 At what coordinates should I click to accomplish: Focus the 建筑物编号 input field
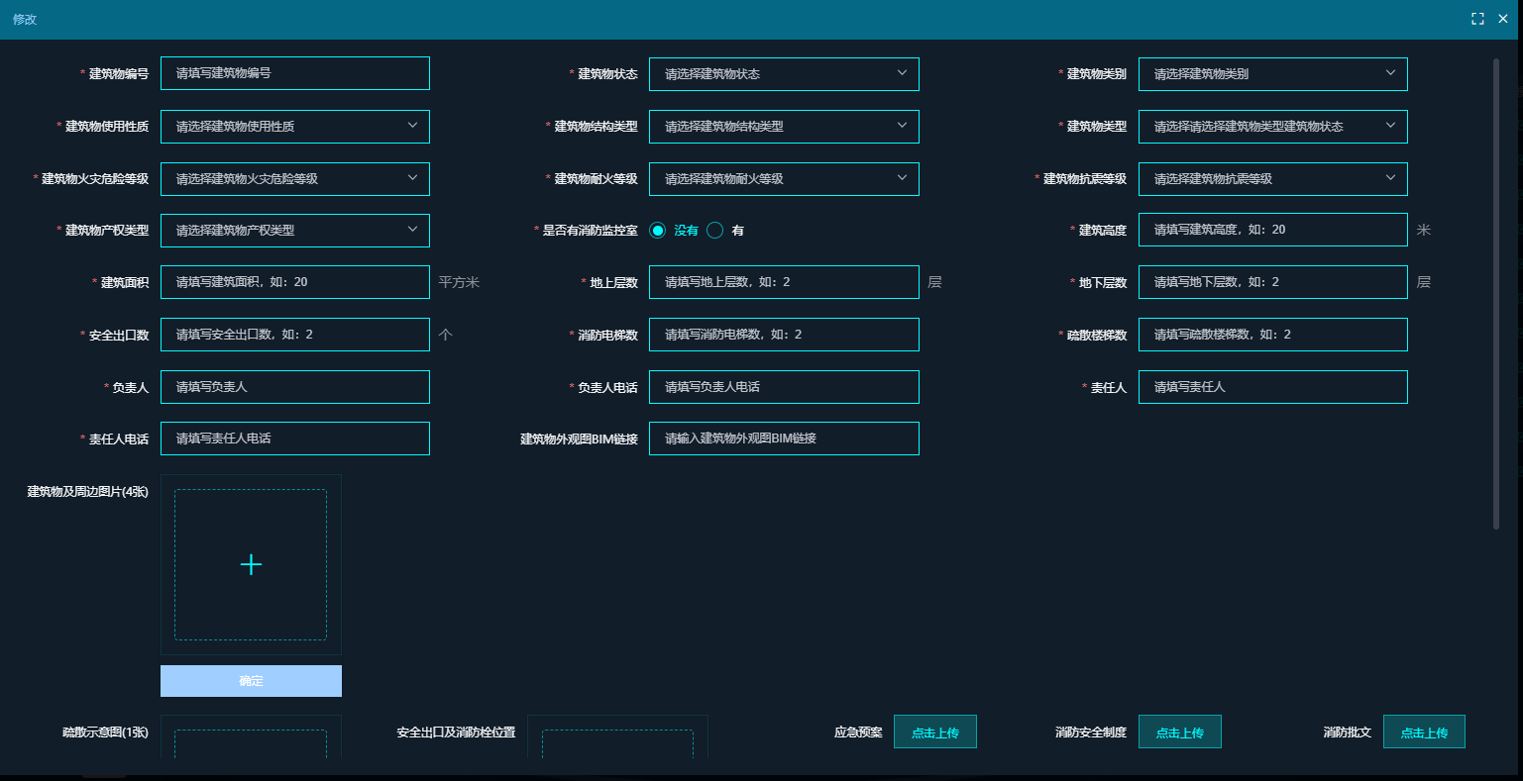click(294, 73)
